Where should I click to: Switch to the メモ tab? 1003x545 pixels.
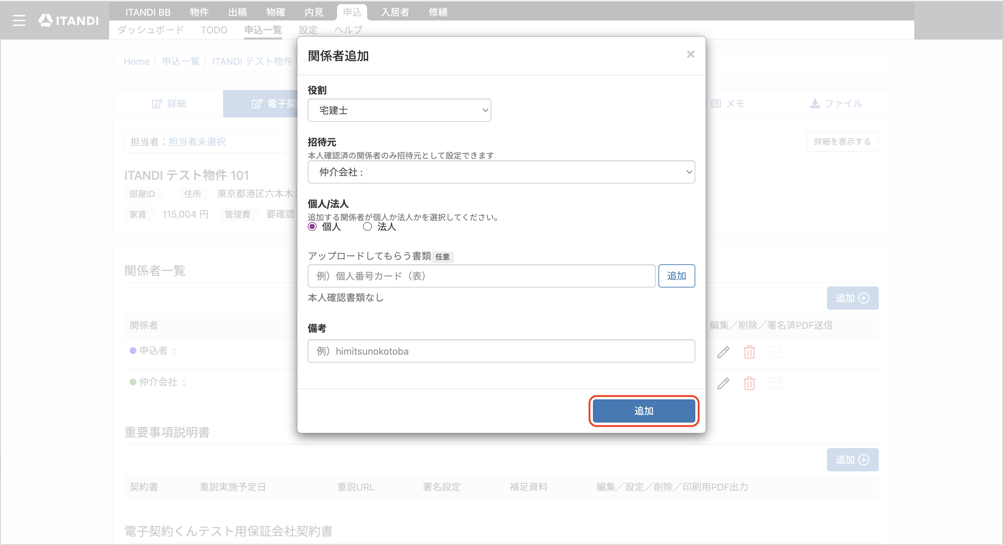[x=728, y=104]
